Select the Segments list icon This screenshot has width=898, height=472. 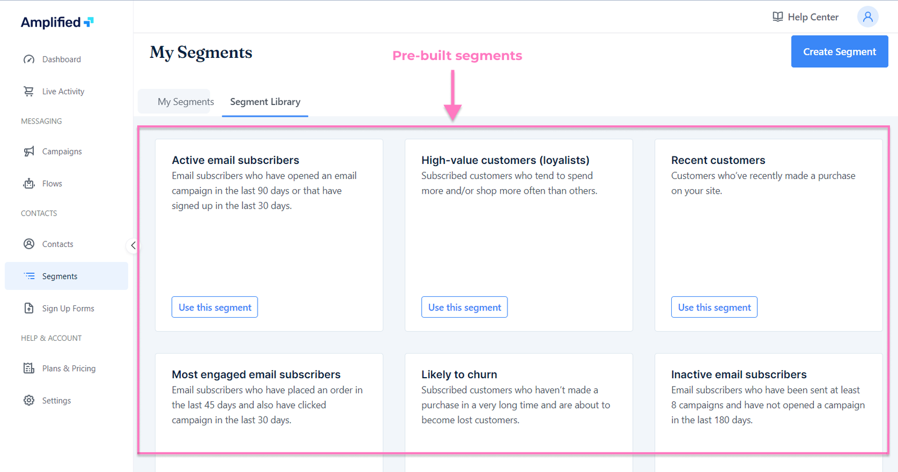(x=30, y=276)
